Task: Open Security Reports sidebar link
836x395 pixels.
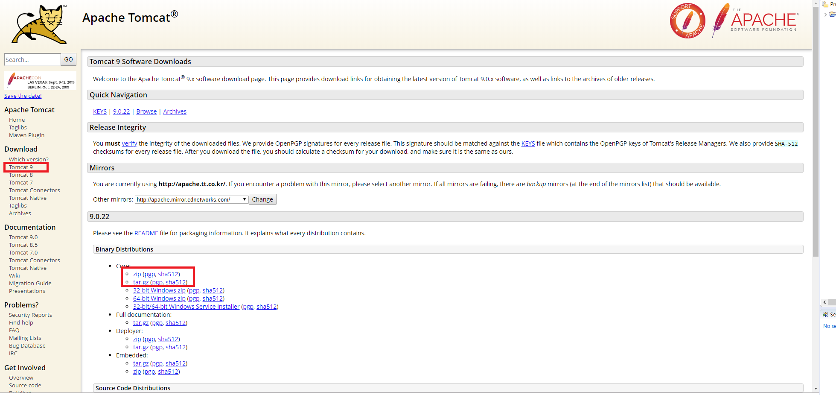Action: click(30, 315)
